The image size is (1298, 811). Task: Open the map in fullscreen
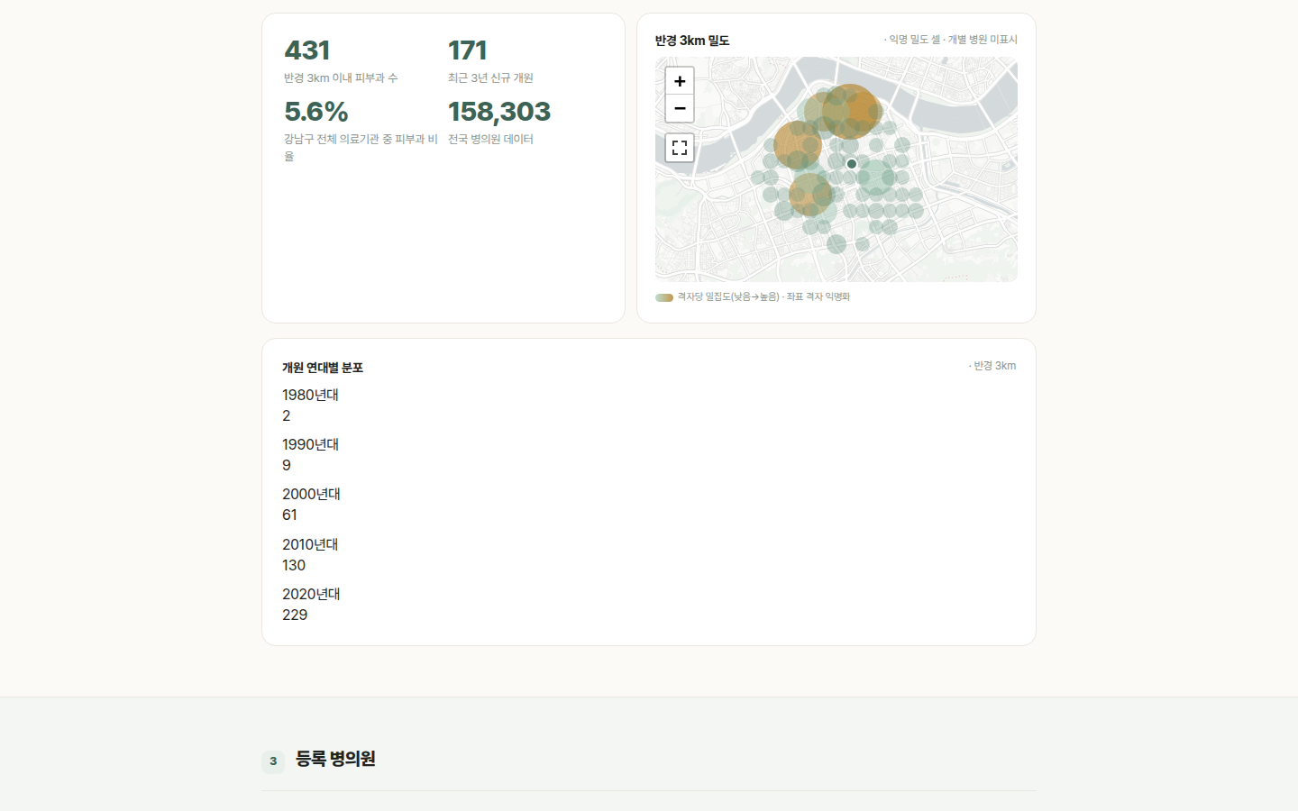click(680, 148)
